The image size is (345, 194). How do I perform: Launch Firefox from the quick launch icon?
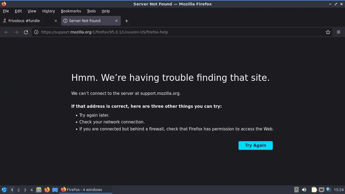pyautogui.click(x=47, y=190)
